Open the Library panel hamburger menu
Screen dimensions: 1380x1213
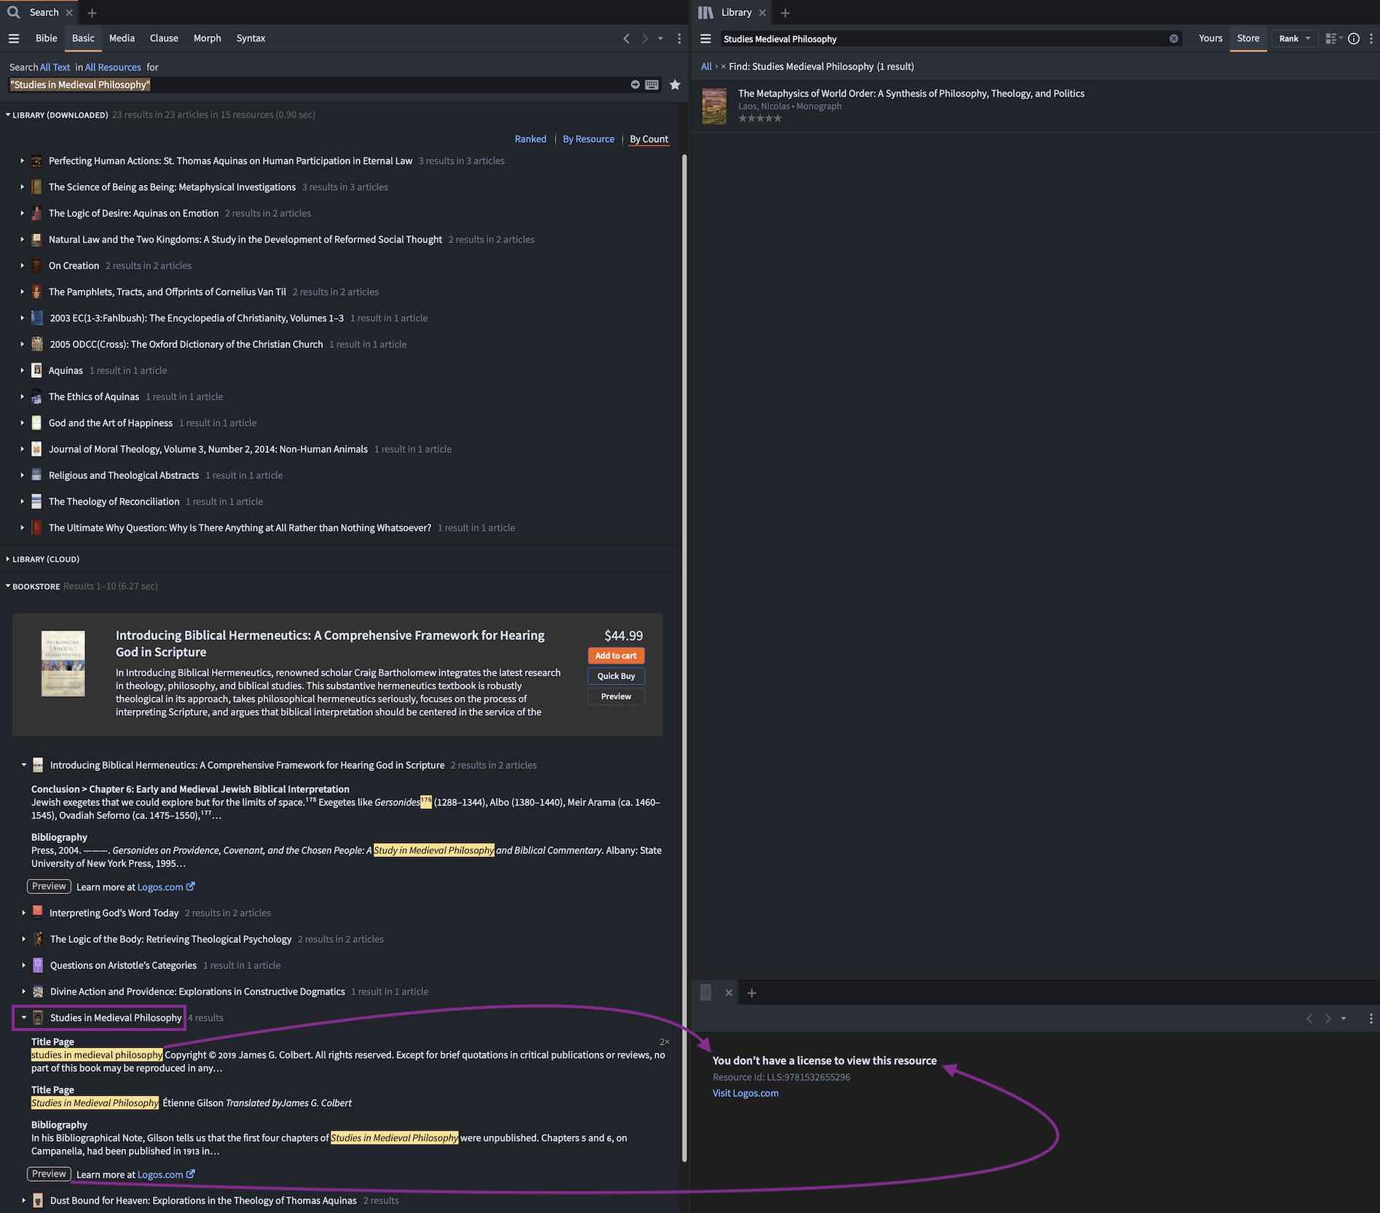706,39
